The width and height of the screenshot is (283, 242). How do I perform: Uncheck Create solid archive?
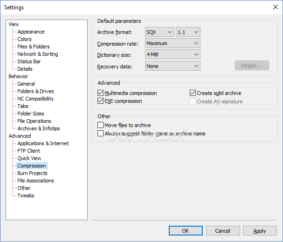(x=193, y=93)
